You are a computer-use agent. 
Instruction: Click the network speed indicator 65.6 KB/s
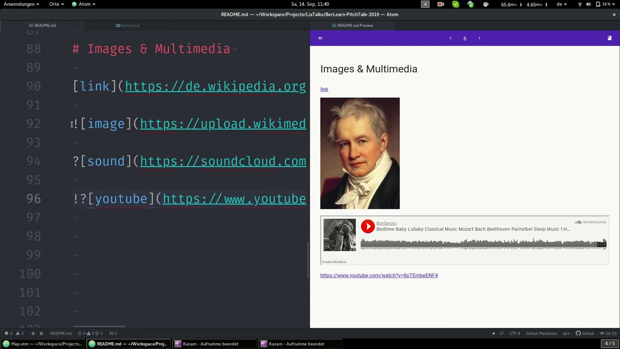pos(511,4)
